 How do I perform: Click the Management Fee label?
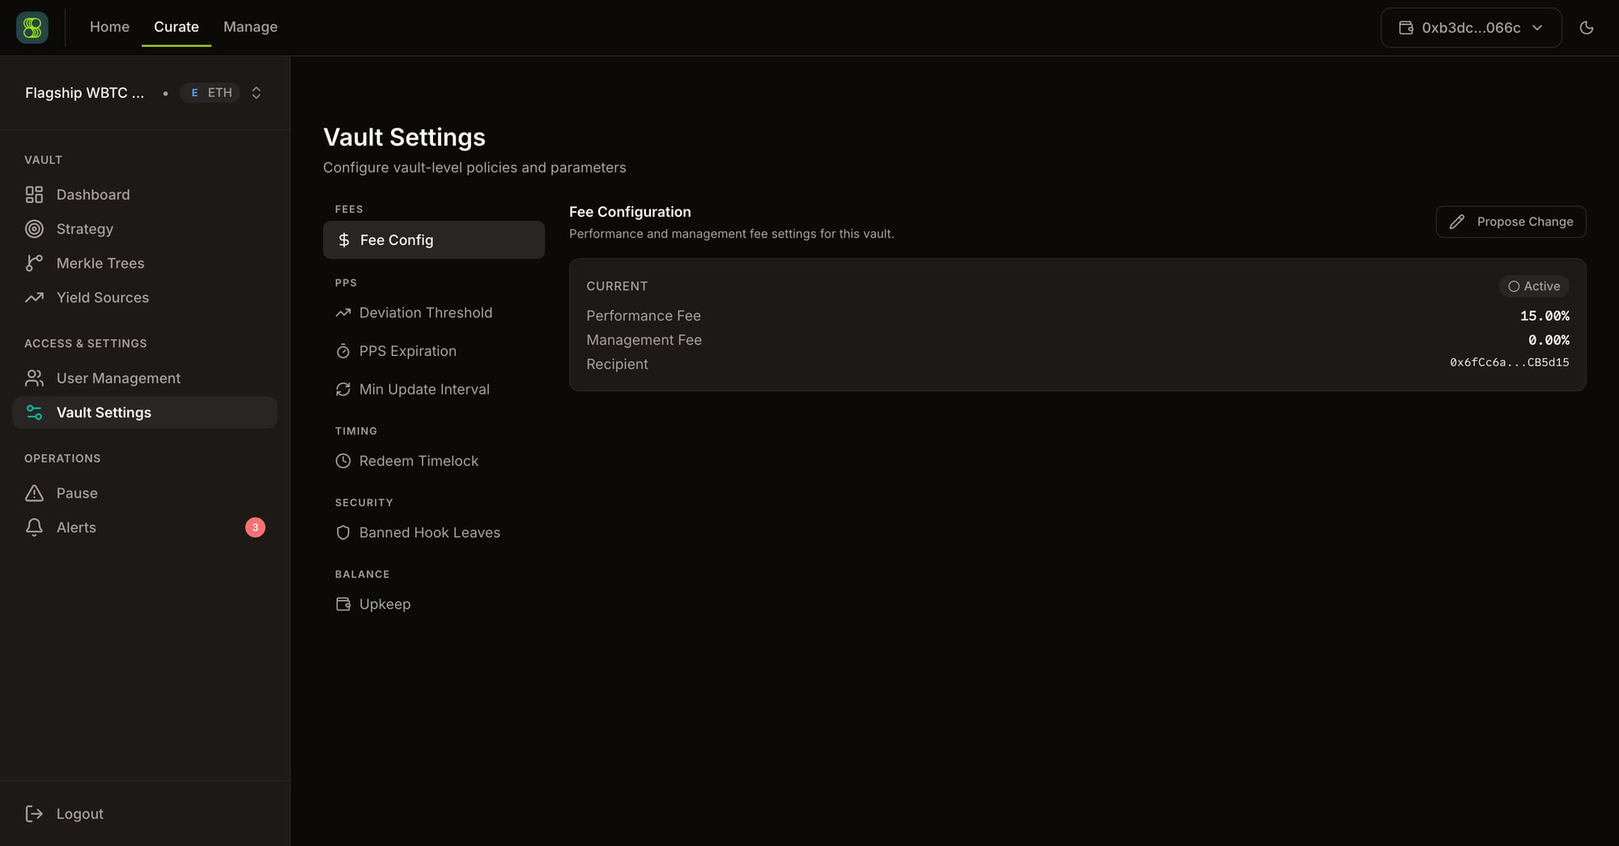click(x=644, y=340)
